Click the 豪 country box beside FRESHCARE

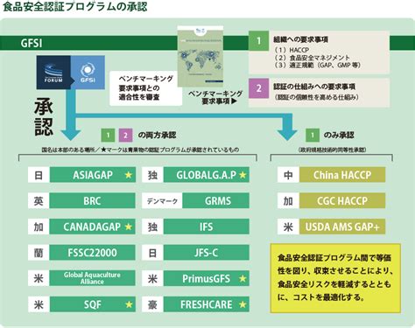point(152,304)
